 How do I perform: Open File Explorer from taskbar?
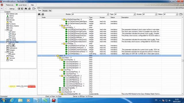pos(20,100)
